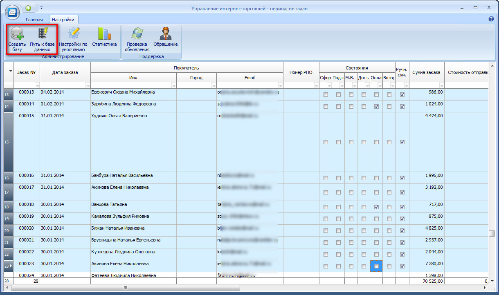This screenshot has height=295, width=499.
Task: Click the Создать базу icon
Action: (x=17, y=34)
